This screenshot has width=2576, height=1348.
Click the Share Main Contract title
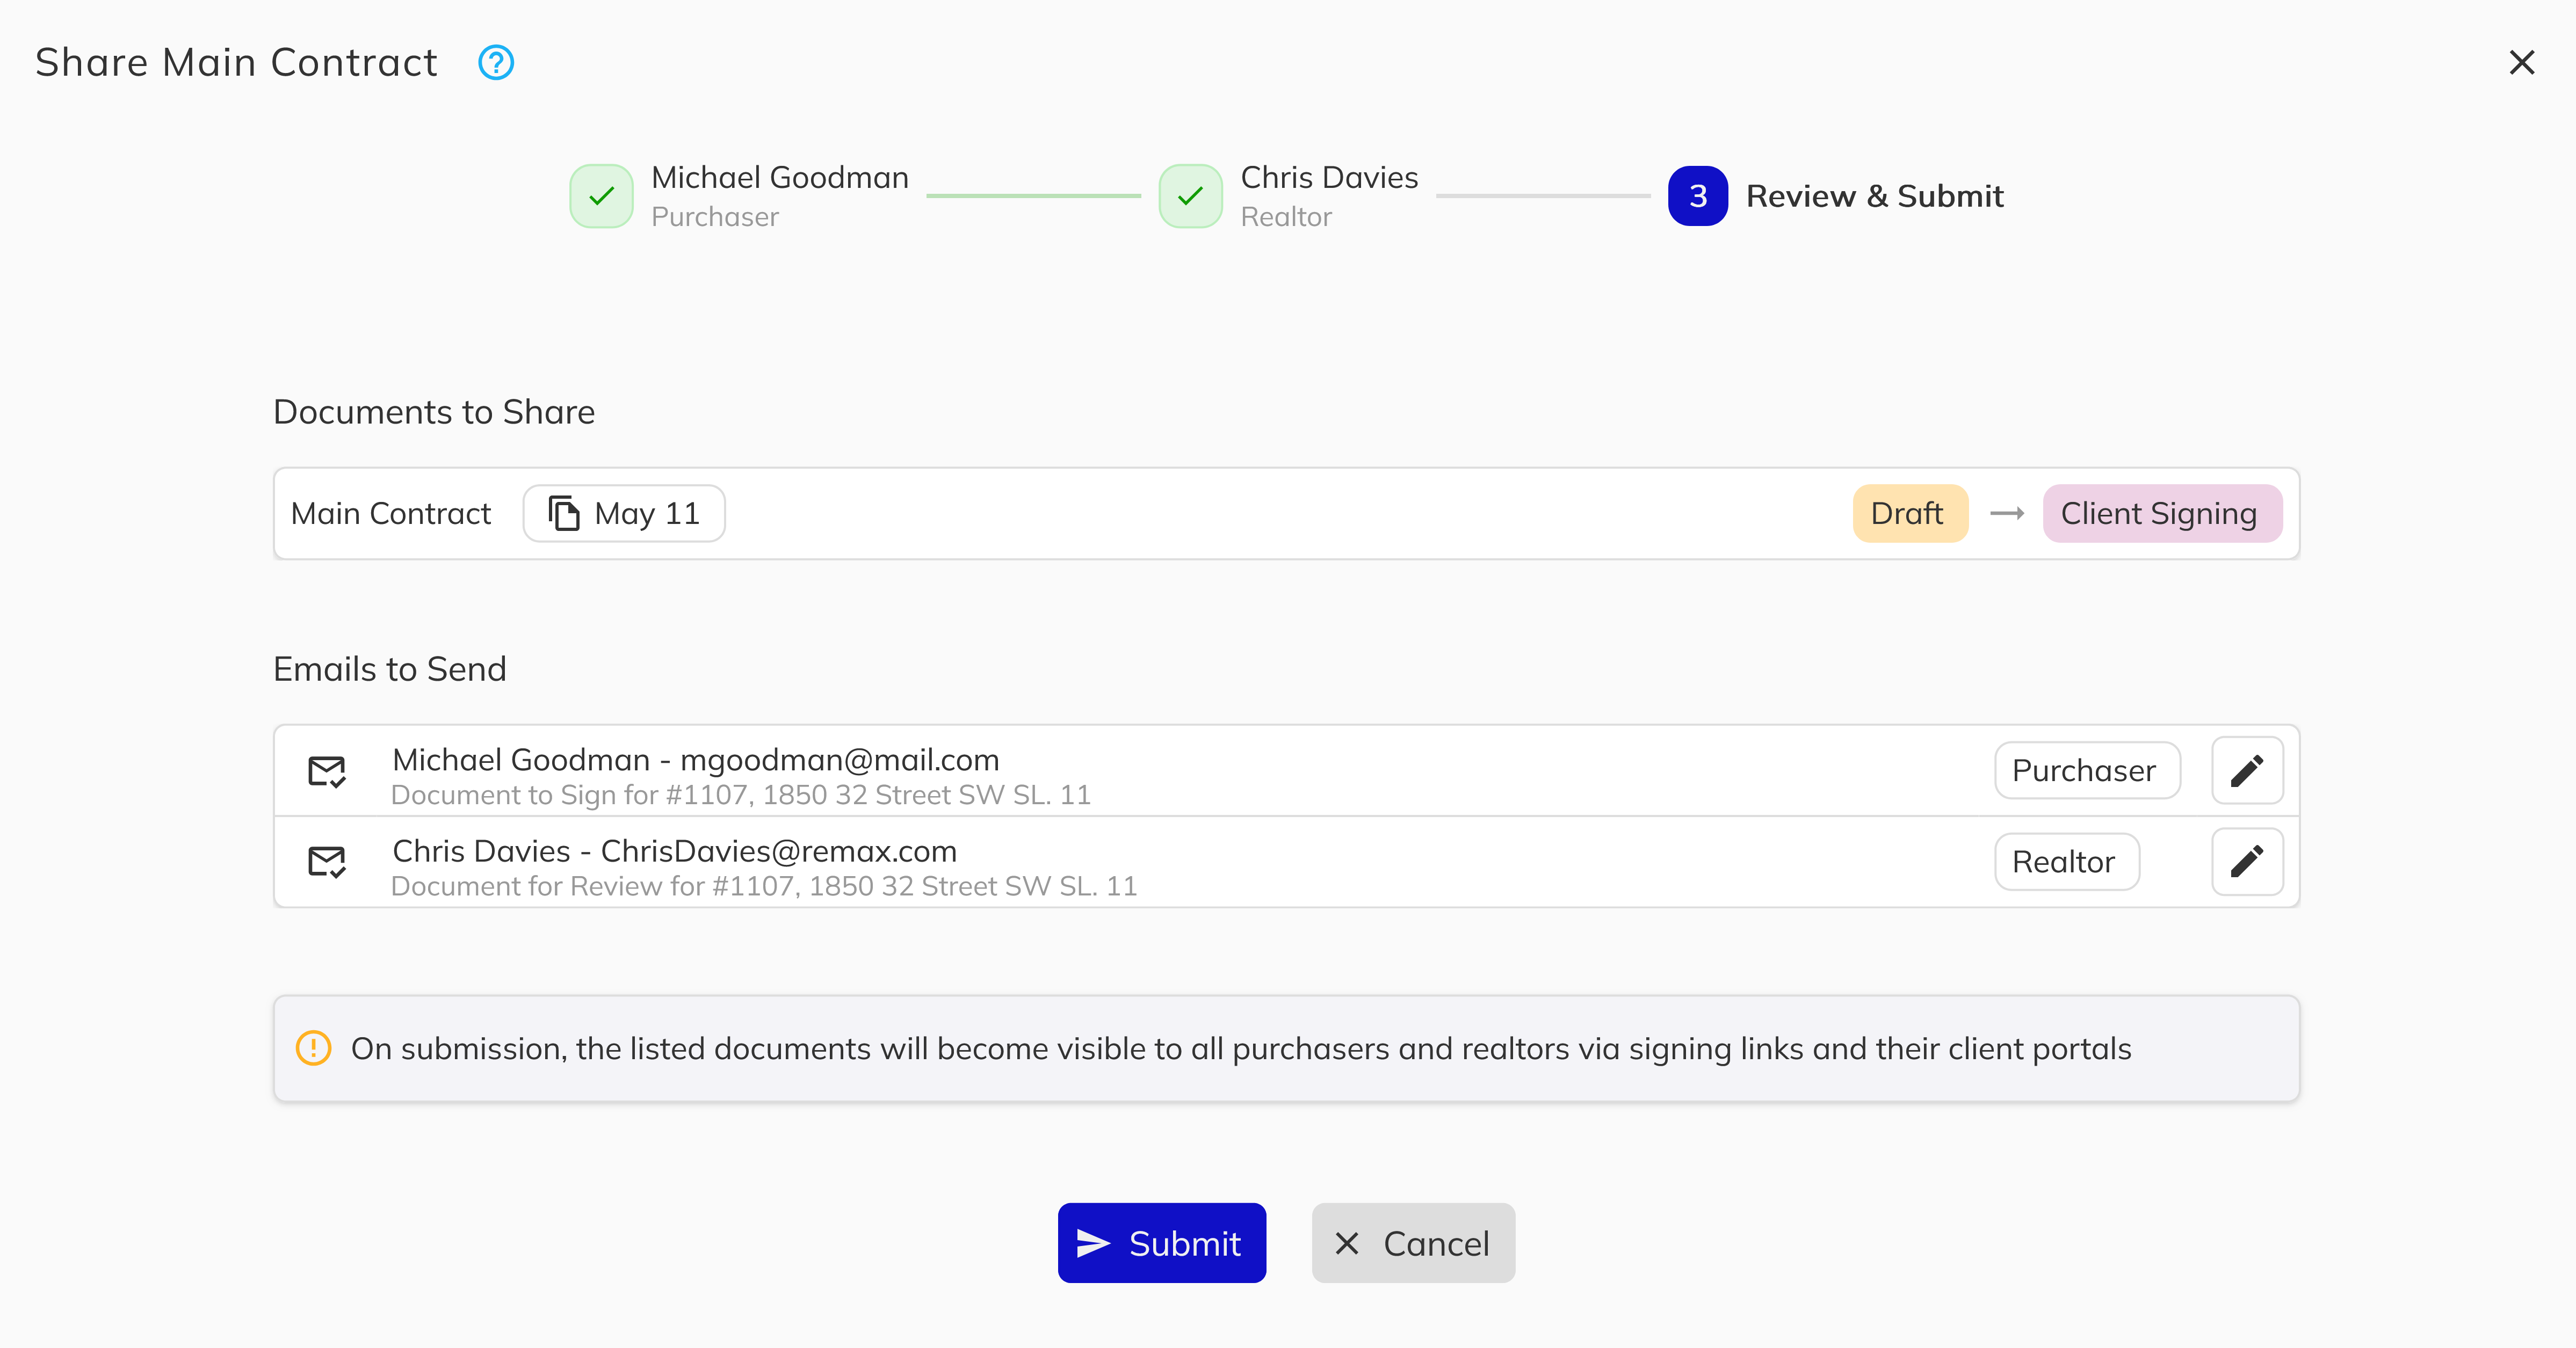click(236, 62)
